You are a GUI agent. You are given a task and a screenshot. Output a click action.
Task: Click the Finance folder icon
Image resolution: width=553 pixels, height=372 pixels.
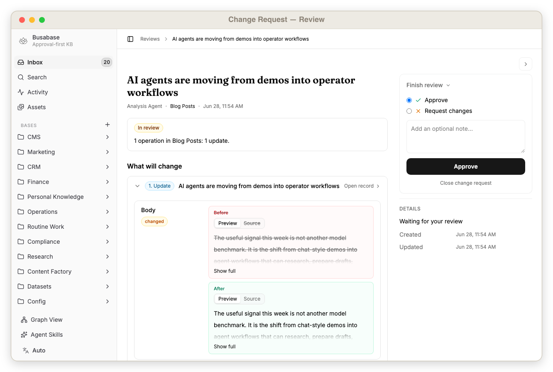[x=21, y=182]
